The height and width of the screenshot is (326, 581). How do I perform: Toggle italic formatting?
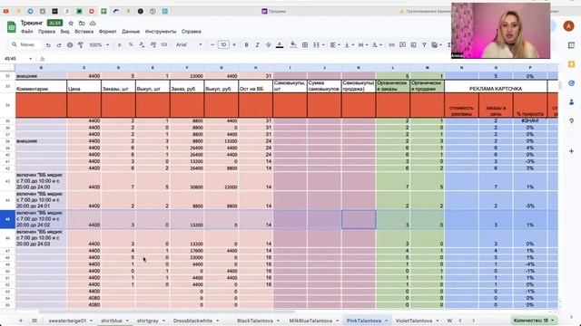point(257,44)
